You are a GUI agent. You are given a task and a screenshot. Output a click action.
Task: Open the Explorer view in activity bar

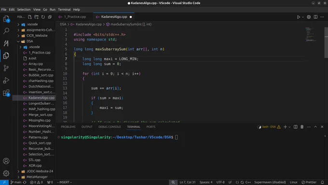point(6,19)
